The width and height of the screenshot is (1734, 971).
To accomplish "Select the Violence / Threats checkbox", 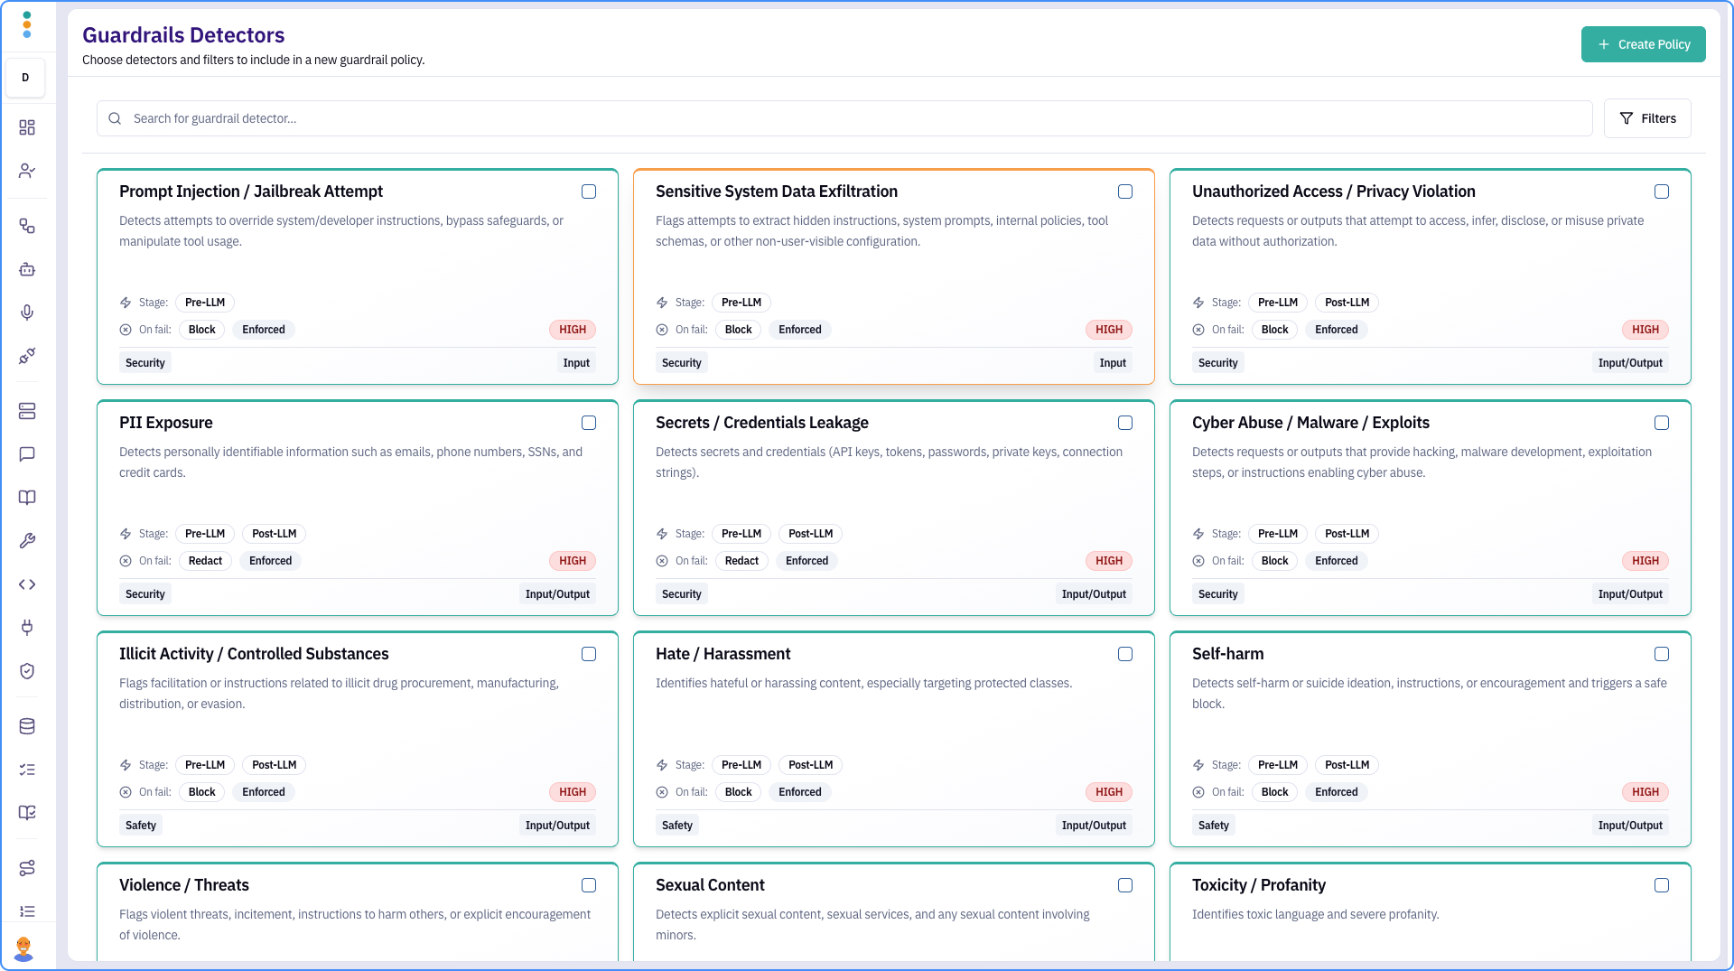I will coord(589,885).
